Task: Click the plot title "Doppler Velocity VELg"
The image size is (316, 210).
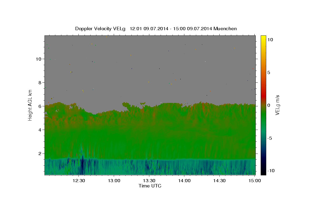Action: point(100,29)
